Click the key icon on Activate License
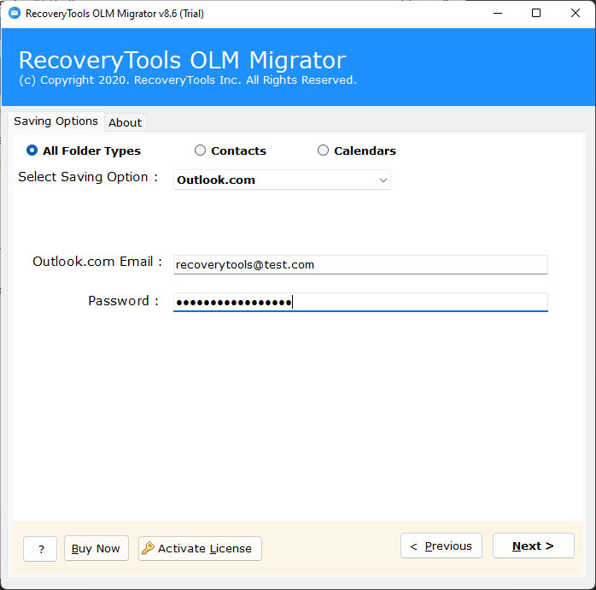The height and width of the screenshot is (590, 596). tap(148, 548)
